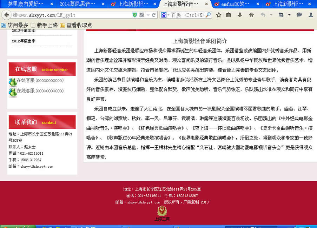This screenshot has height=228, width=317.
Task: Switch to the emfan80的 tab
Action: pos(235,4)
